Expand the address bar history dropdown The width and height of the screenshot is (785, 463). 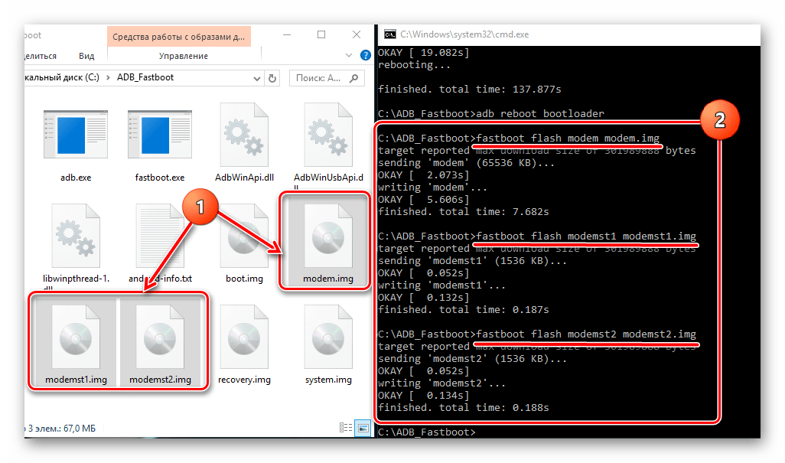pos(257,79)
